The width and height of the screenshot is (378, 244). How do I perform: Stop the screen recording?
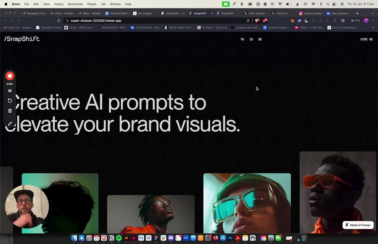10,76
